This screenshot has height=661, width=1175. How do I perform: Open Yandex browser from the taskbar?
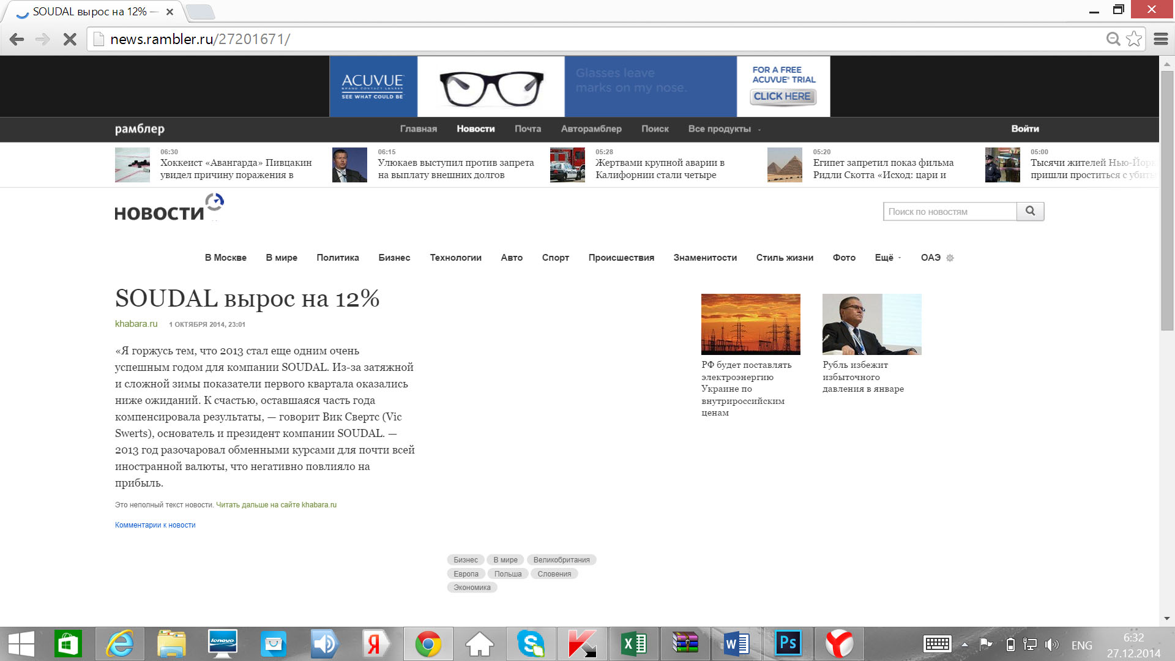840,644
